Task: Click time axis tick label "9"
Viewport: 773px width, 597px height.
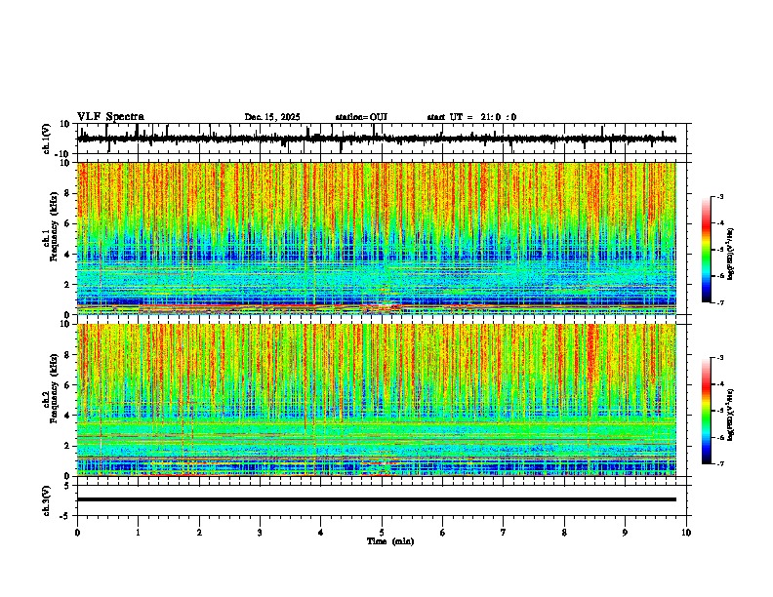Action: tap(625, 533)
